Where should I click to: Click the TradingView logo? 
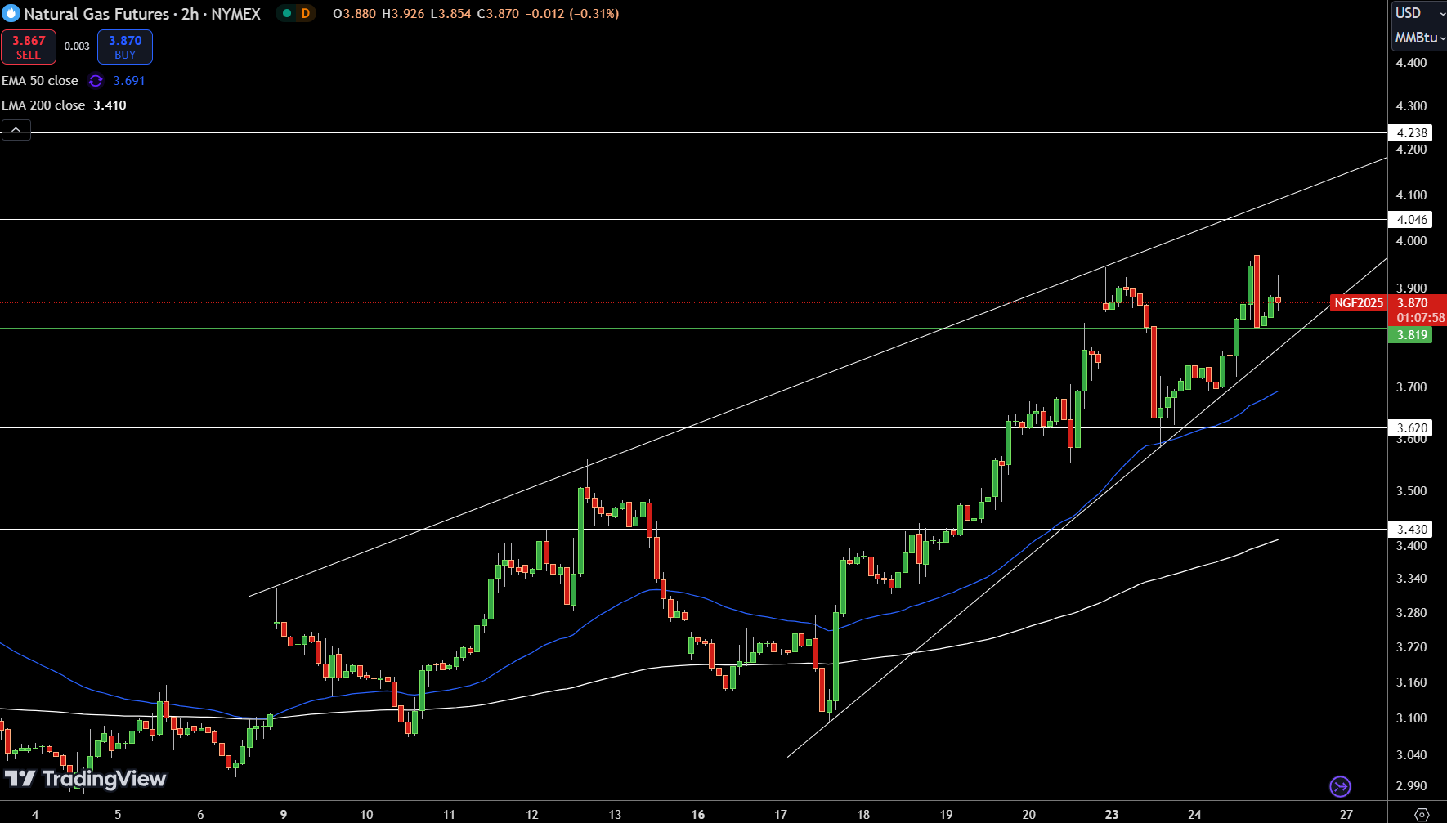85,779
